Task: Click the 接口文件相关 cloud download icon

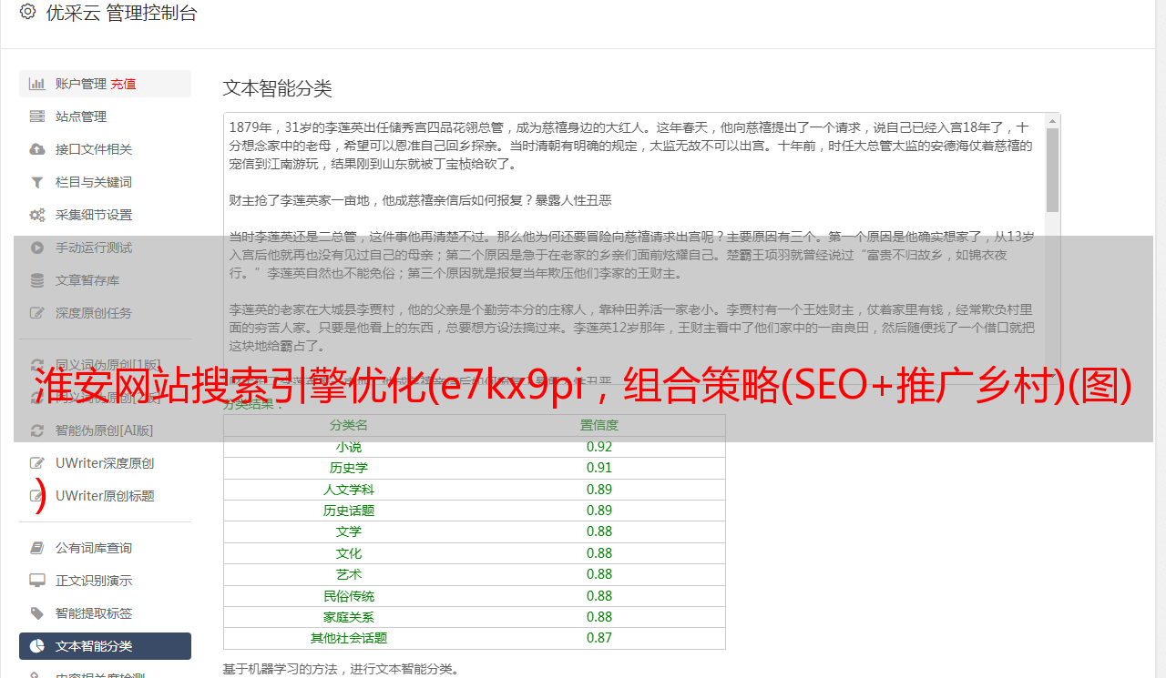Action: click(37, 149)
